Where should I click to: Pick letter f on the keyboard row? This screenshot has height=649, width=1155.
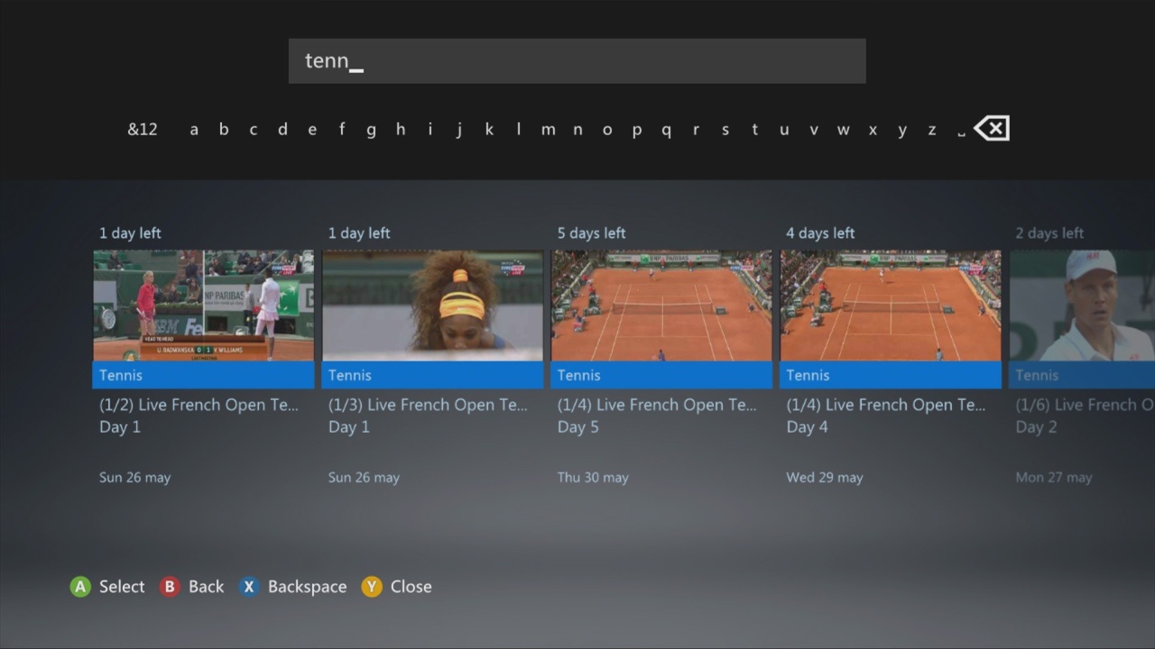(342, 129)
